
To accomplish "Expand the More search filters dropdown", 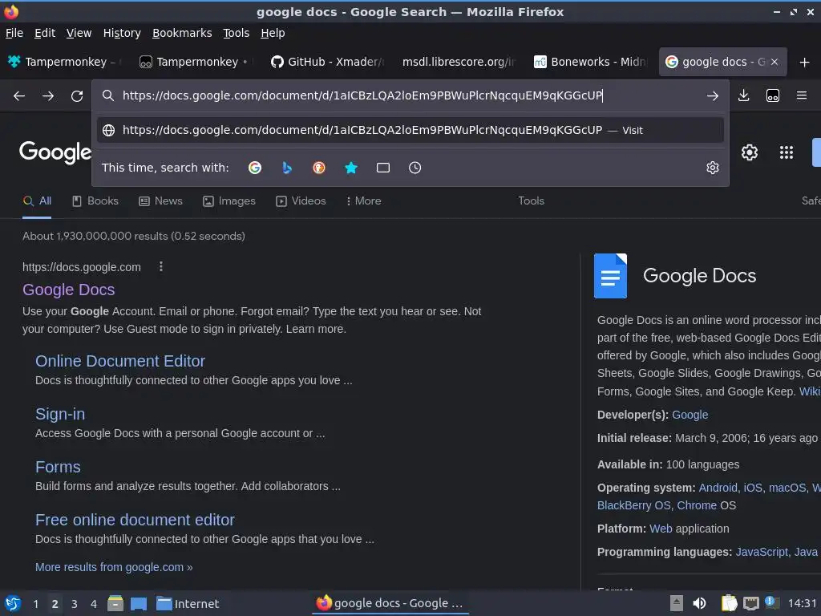I will point(363,201).
